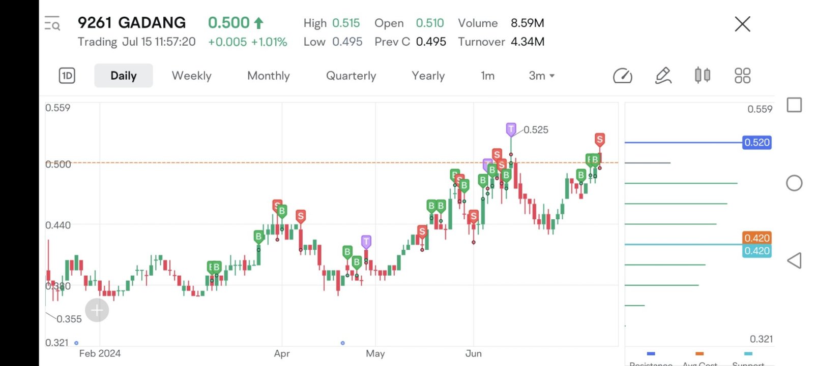The image size is (814, 366).
Task: Switch to the Quarterly timeframe
Action: click(x=351, y=76)
